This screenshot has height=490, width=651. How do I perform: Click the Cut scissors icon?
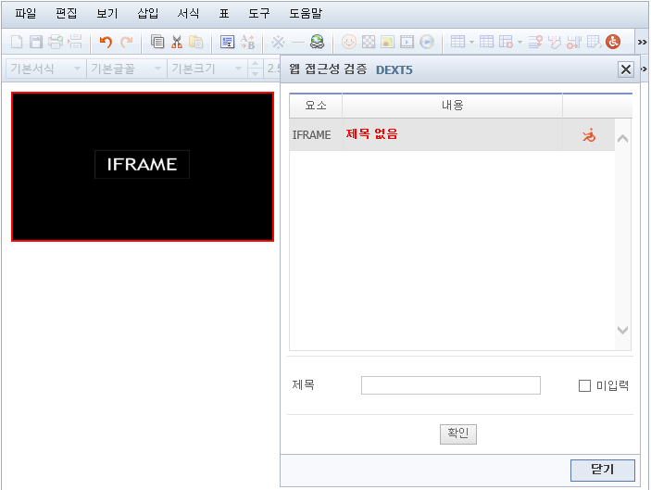(x=177, y=42)
